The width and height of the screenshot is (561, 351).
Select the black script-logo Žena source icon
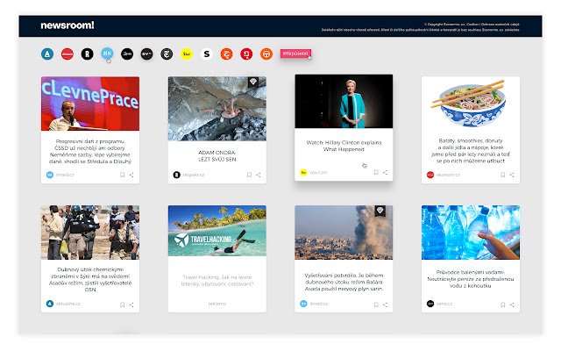(127, 54)
